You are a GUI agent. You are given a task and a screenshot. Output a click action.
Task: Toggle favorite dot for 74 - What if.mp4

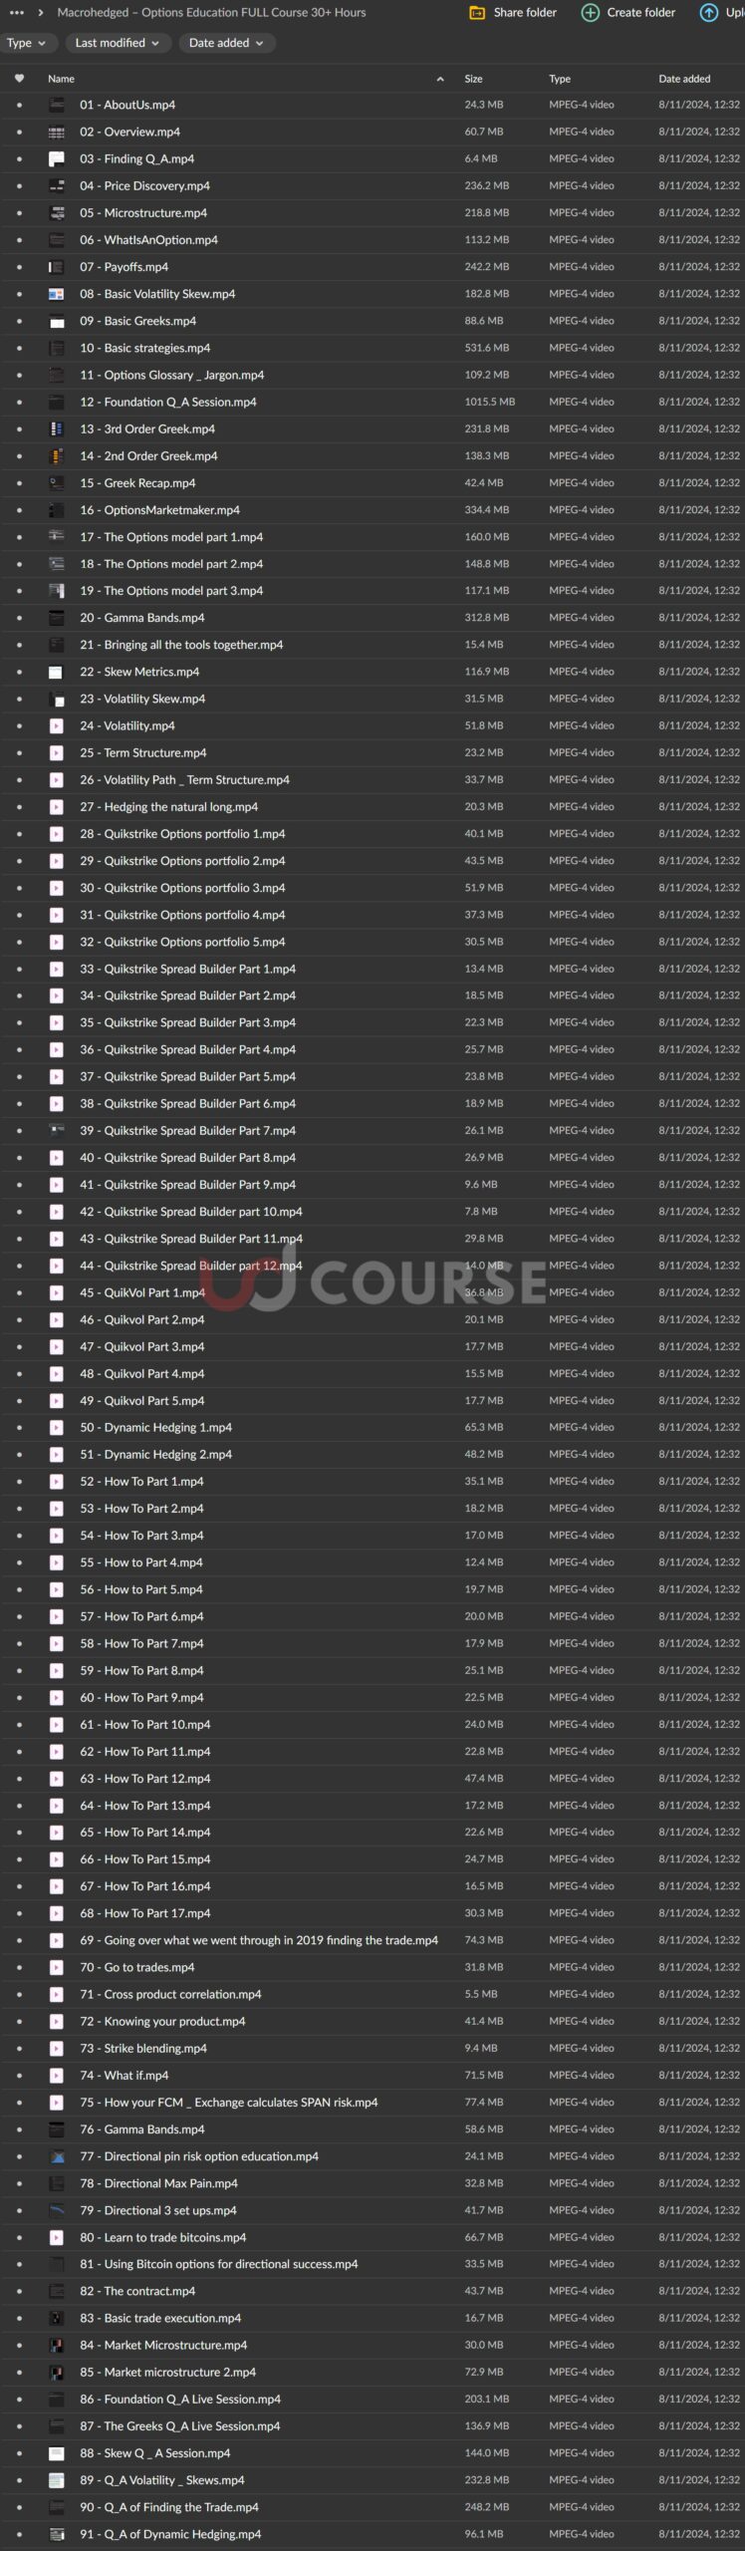(x=19, y=2076)
